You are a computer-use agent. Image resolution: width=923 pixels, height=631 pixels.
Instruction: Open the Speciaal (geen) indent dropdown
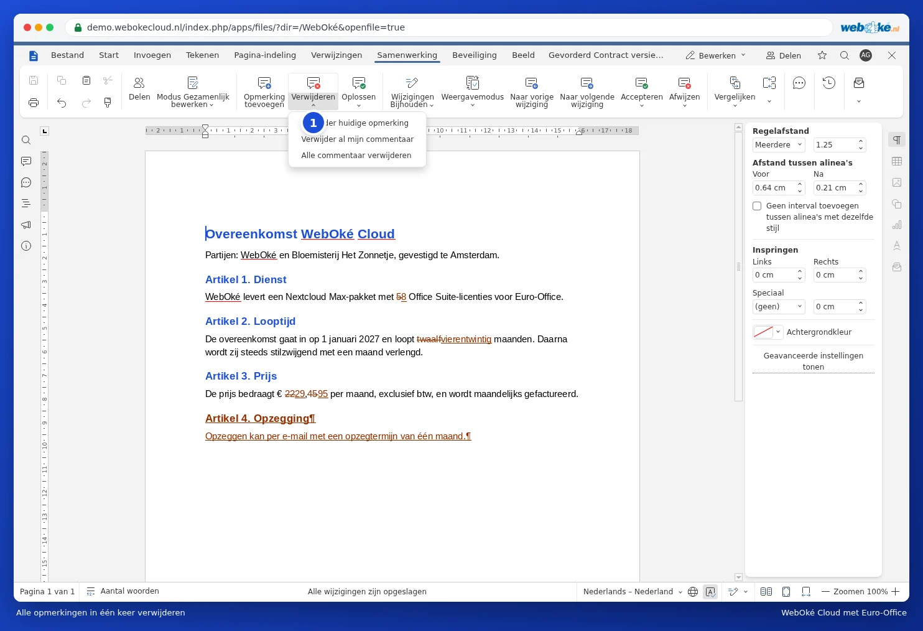[x=779, y=307]
